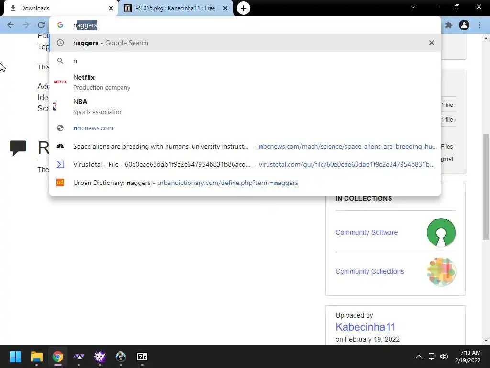The height and width of the screenshot is (368, 490).
Task: Click the Community Software green logo thumbnail
Action: [441, 232]
